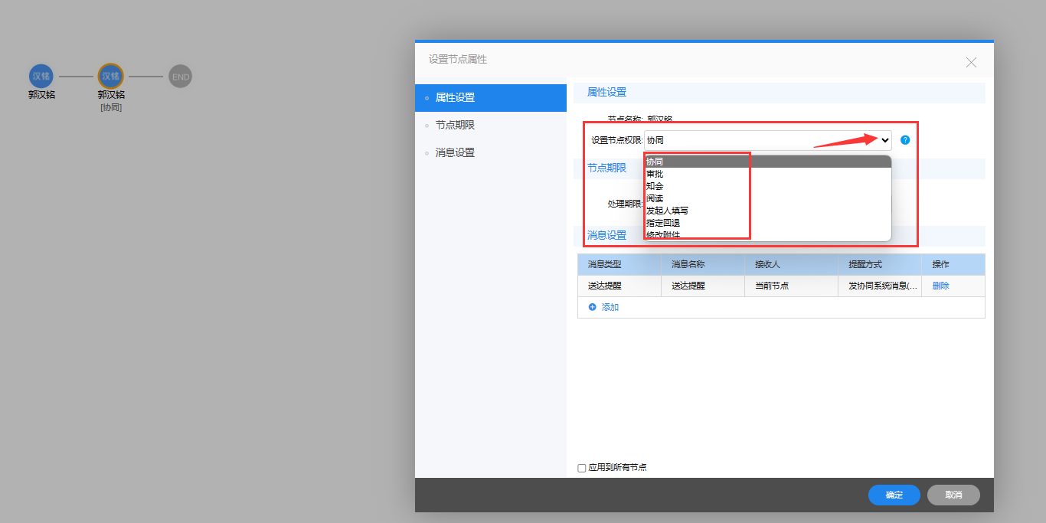Click the blue help question mark icon
The height and width of the screenshot is (523, 1046).
[905, 140]
